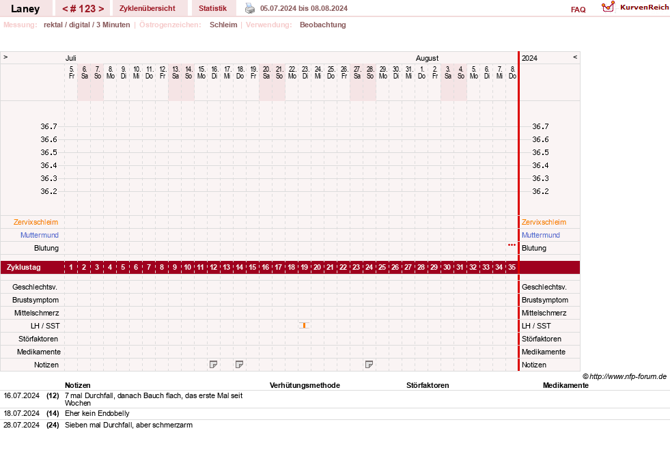
Task: Open the KurvenReich logo link
Action: pos(635,8)
